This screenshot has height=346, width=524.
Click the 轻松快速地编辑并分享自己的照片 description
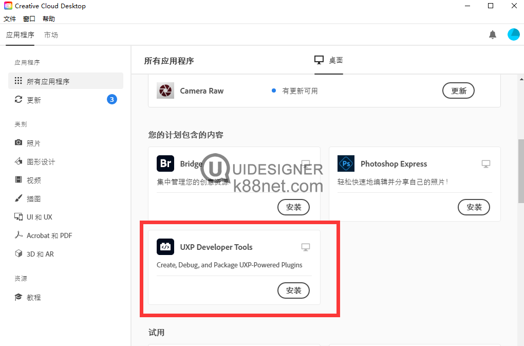(x=392, y=182)
